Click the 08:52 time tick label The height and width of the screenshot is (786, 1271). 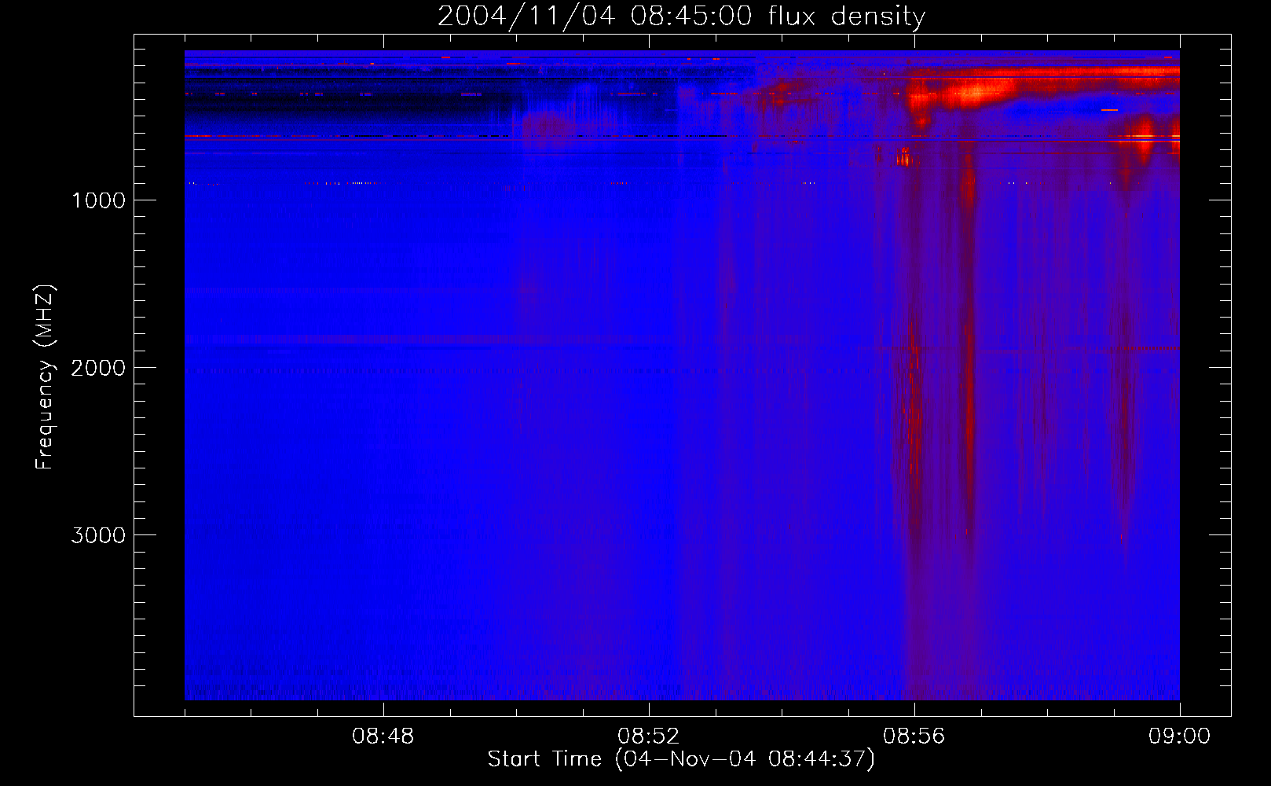(x=649, y=736)
